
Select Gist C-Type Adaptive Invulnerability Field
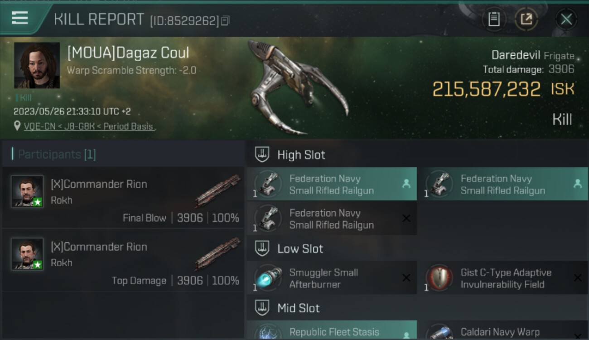click(503, 278)
